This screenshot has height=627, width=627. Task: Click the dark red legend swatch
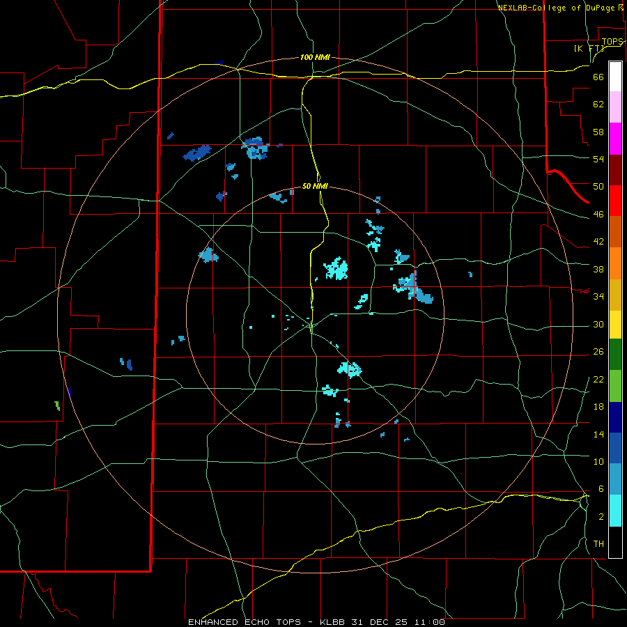coord(615,169)
